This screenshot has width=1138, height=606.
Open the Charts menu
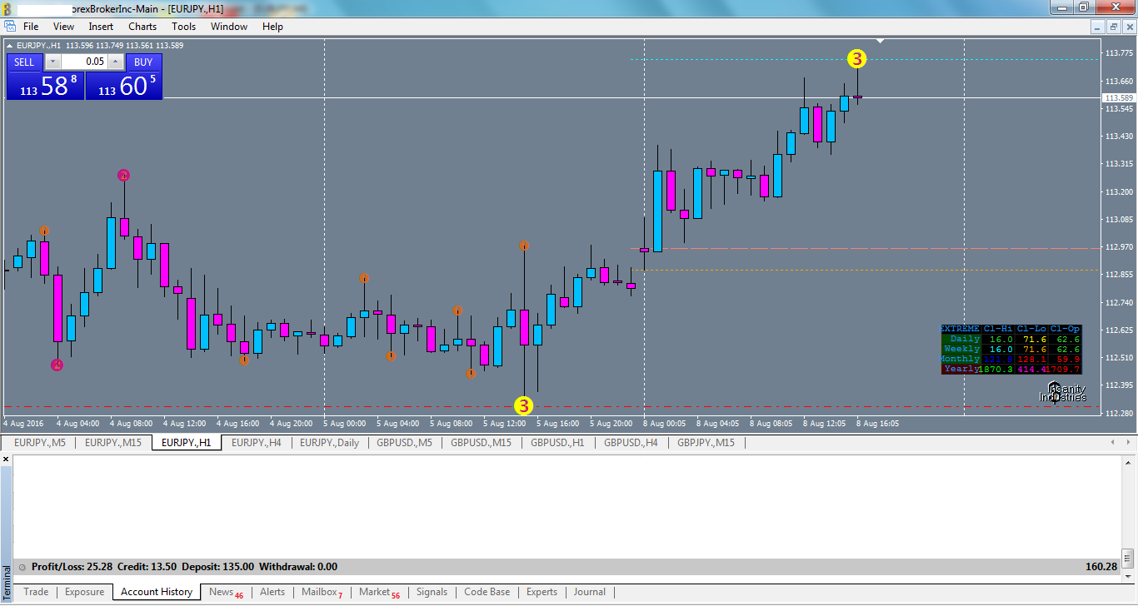coord(142,26)
